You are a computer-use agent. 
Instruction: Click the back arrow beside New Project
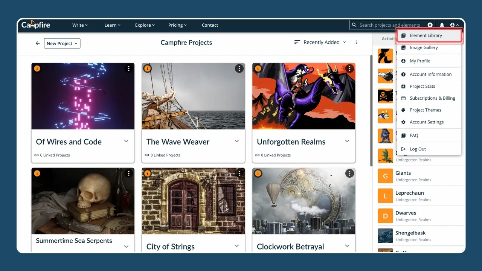pyautogui.click(x=38, y=43)
